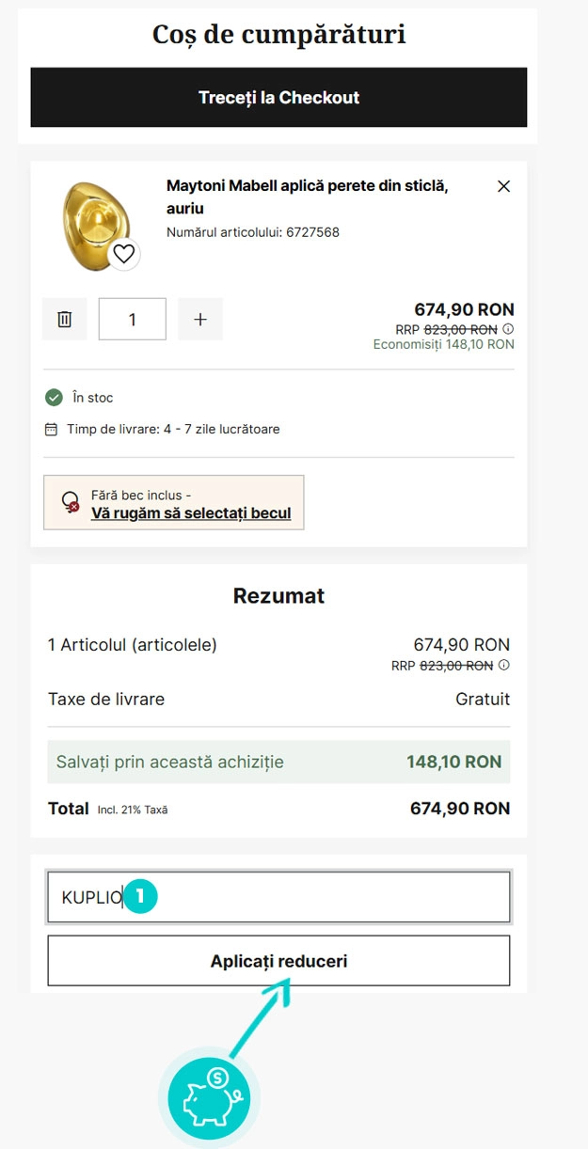Remove item using the X icon
The height and width of the screenshot is (1149, 588).
(x=503, y=186)
